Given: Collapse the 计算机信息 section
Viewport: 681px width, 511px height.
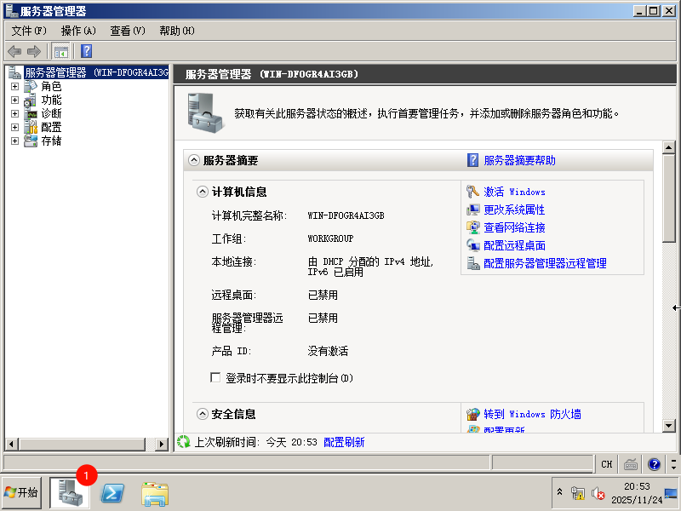Looking at the screenshot, I should click(203, 192).
